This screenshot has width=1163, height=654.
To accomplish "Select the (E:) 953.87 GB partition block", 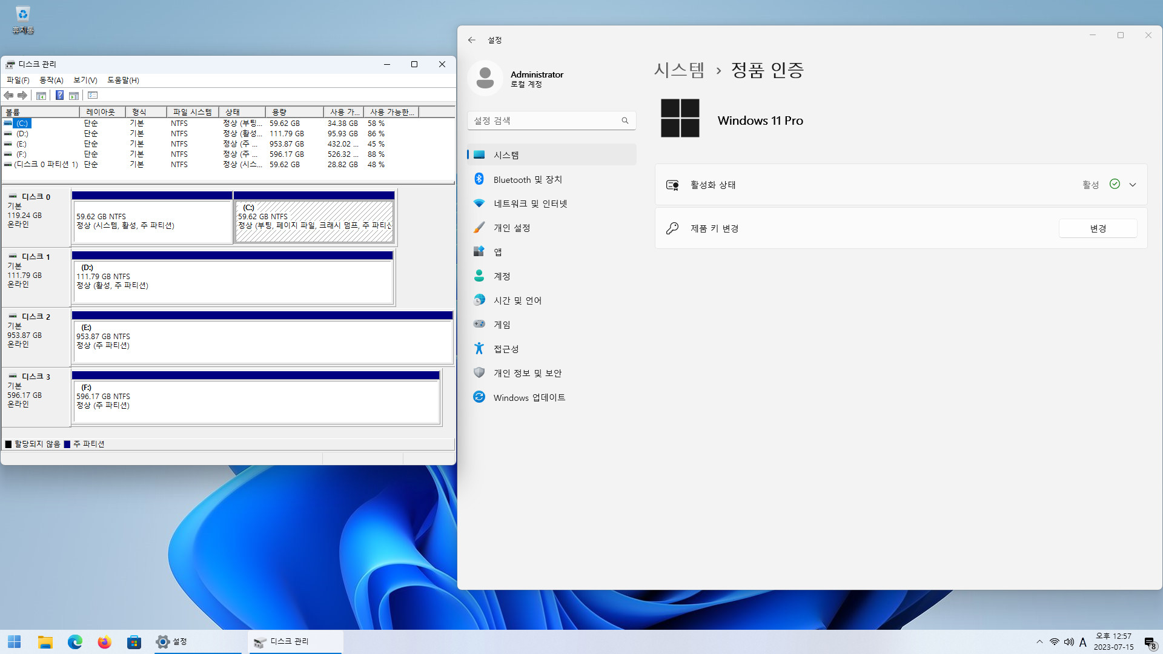I will point(262,338).
